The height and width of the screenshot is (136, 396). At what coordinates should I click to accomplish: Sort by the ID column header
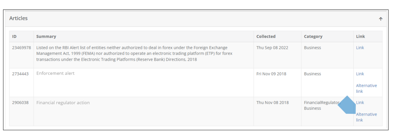click(x=15, y=36)
